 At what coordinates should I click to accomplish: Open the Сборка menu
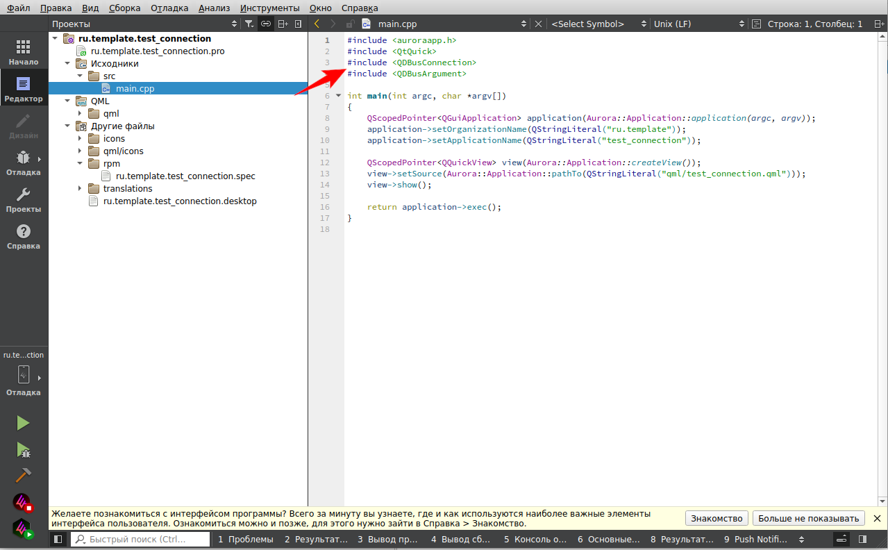click(124, 8)
